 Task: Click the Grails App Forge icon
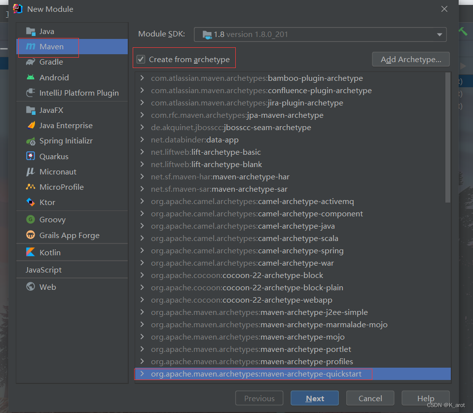tap(31, 235)
